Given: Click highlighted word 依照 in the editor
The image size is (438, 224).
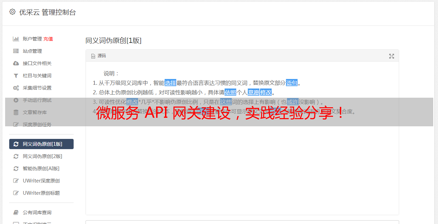Looking at the screenshot, I should pos(230,92).
